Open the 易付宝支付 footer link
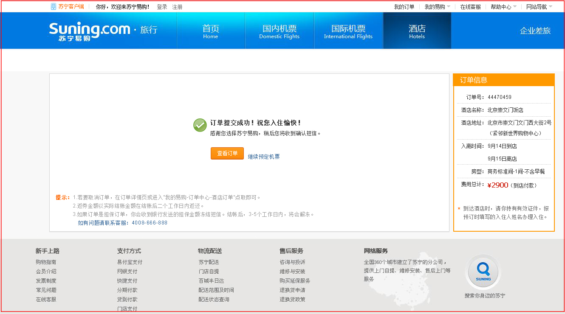Screen dimensions: 565x314 pos(130,262)
